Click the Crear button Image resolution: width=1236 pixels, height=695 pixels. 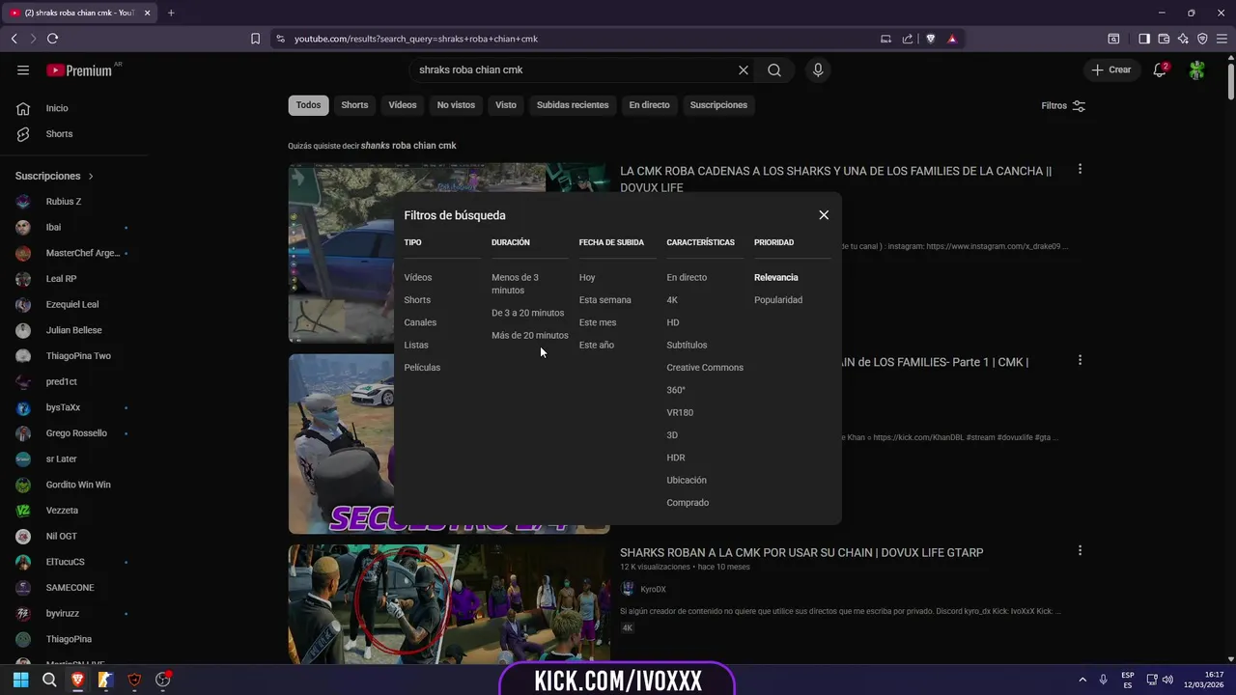point(1110,69)
